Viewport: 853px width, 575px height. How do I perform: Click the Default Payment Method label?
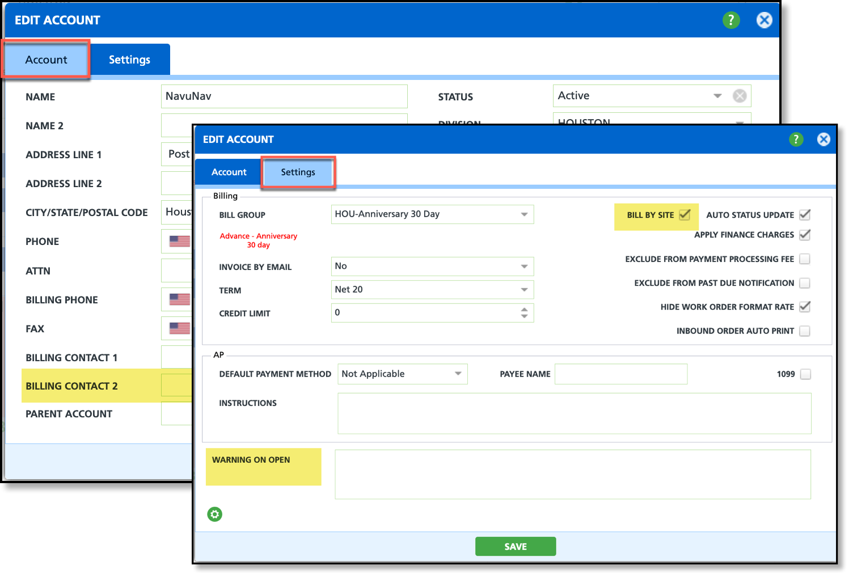[x=275, y=374]
